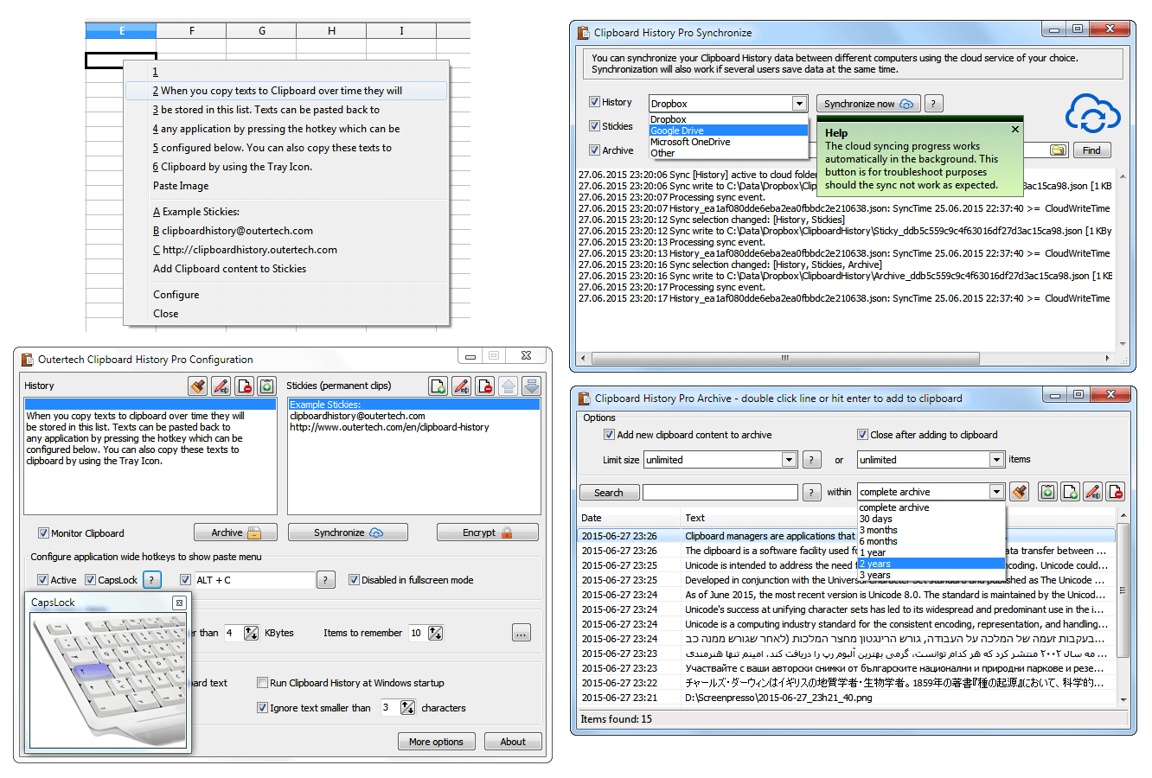Uncheck Stickies in Synchronize window

tap(594, 126)
